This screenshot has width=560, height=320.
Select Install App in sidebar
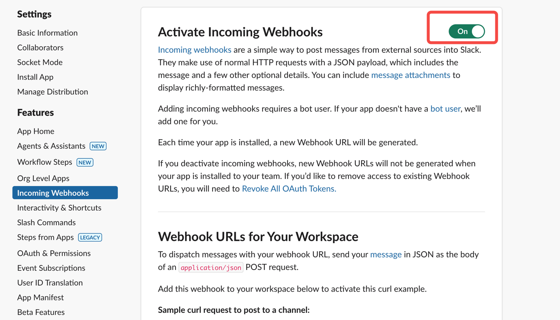coord(35,77)
